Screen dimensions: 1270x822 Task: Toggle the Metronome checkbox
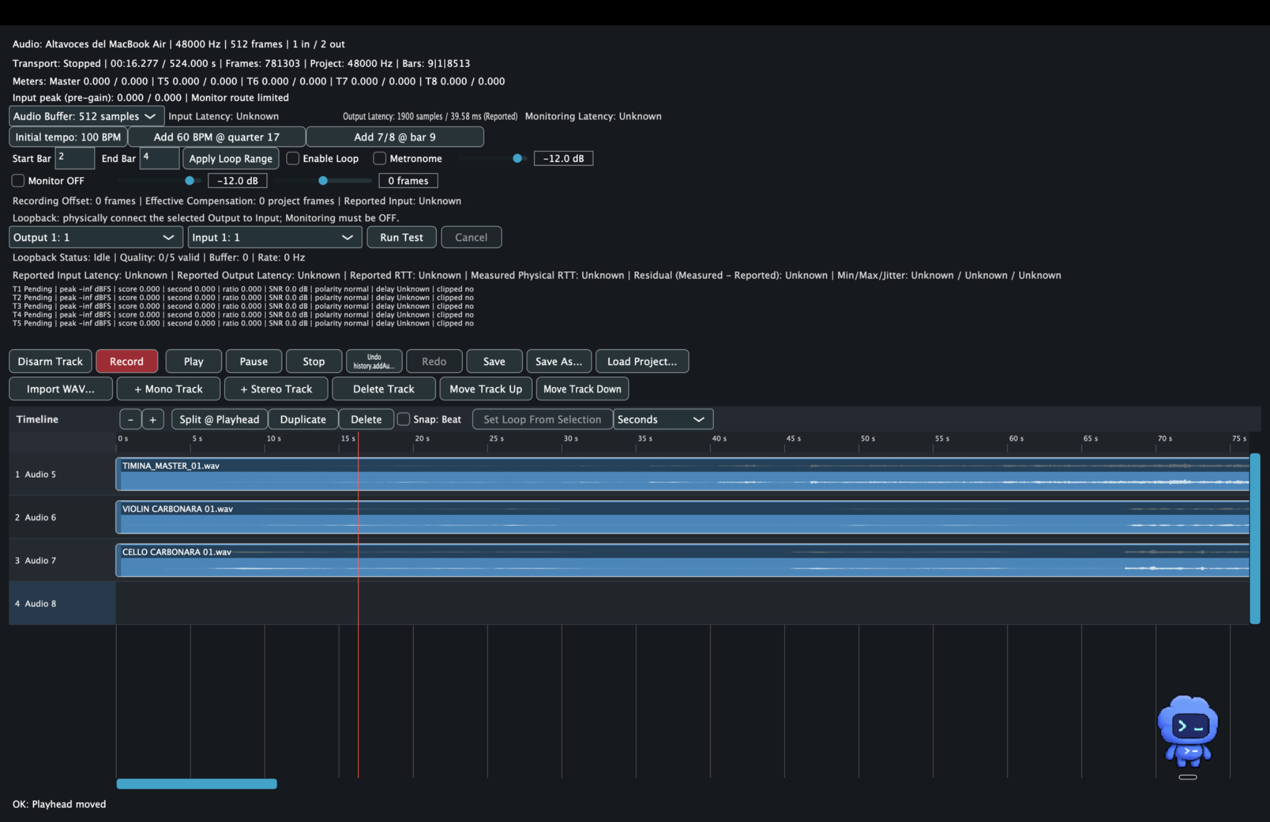click(380, 158)
